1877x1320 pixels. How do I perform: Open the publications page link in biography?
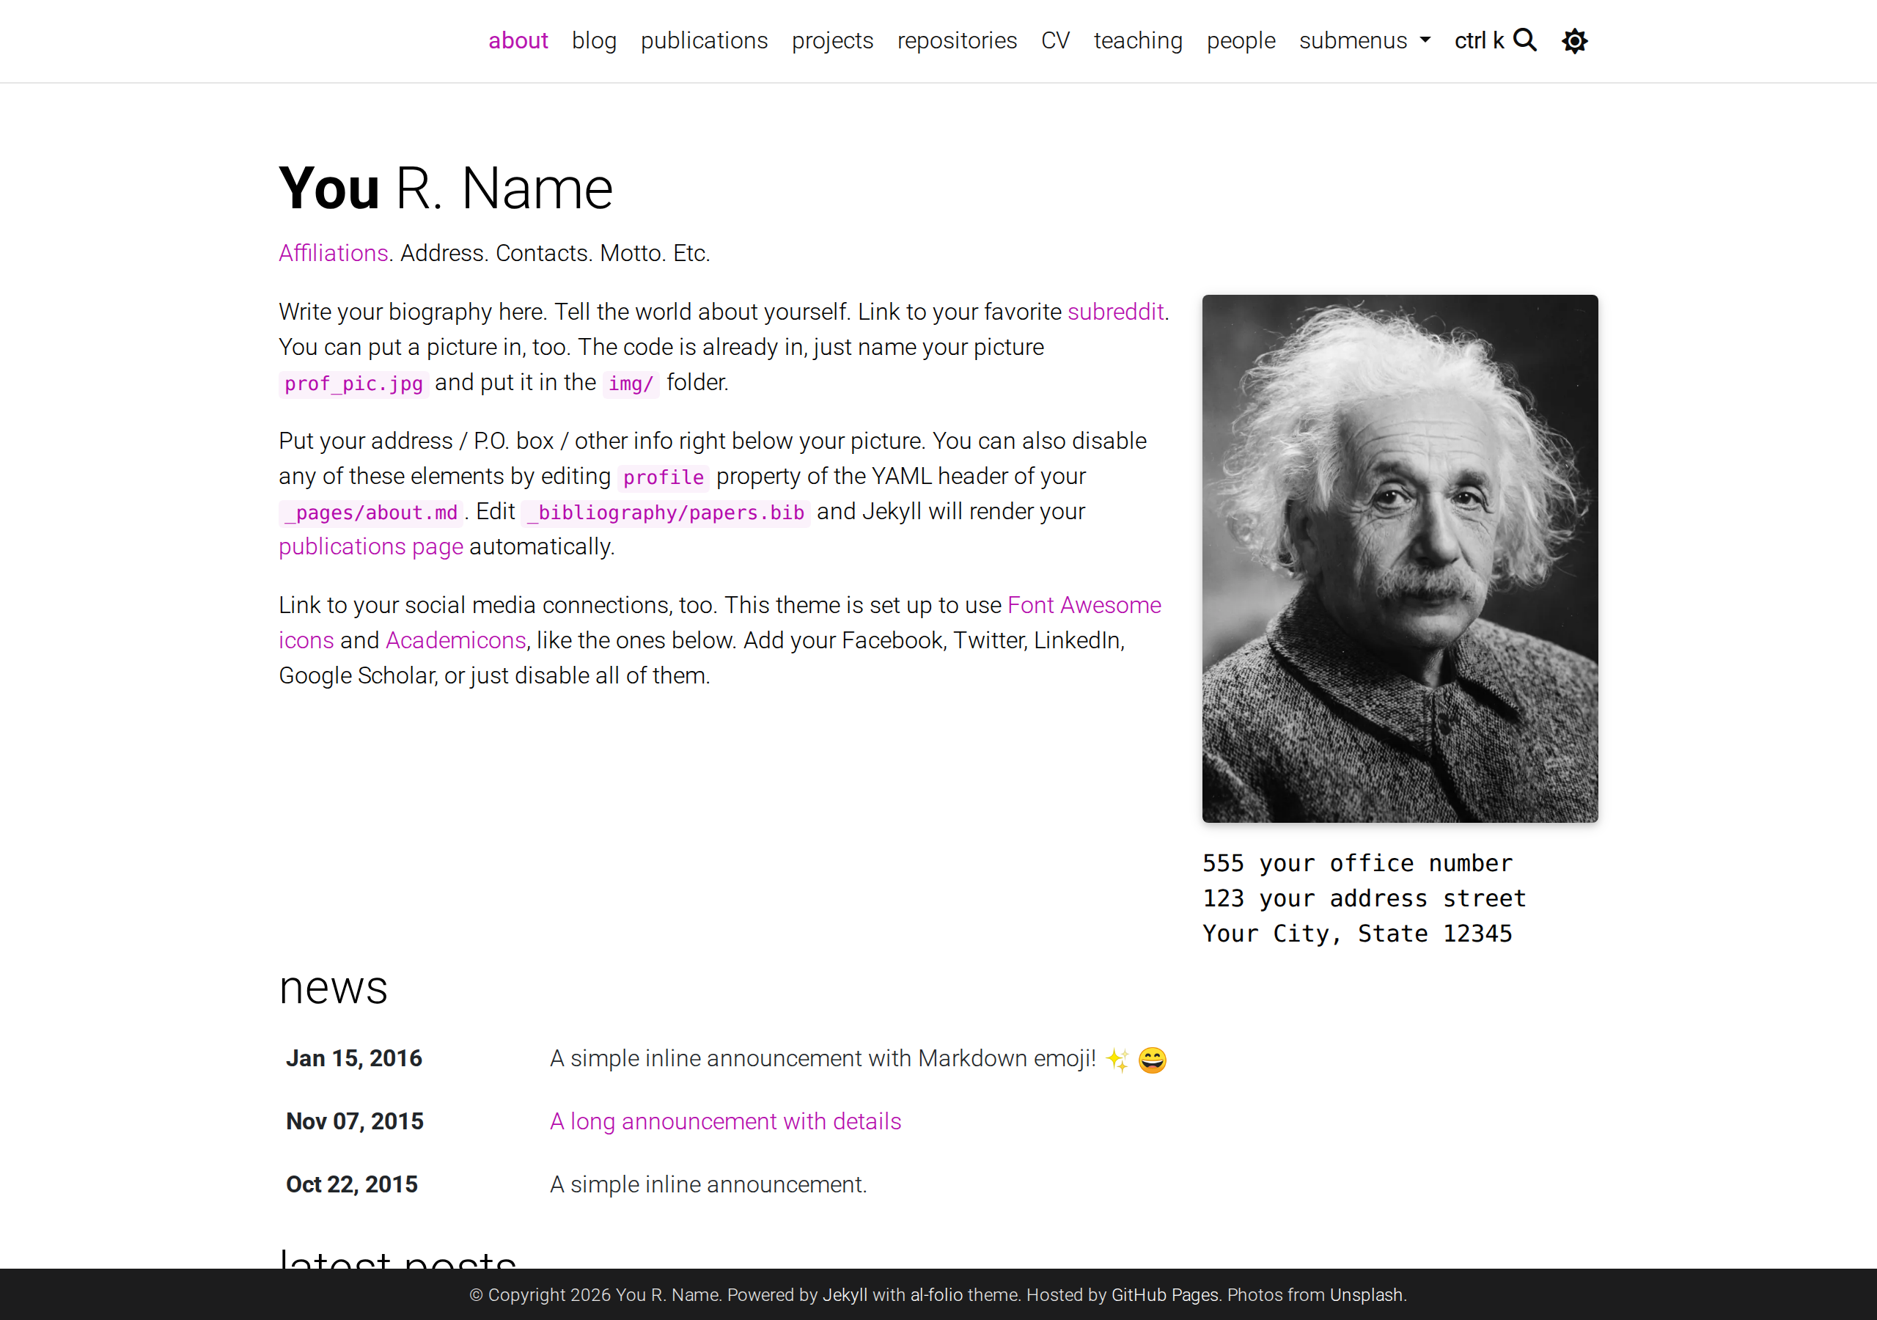pos(370,546)
